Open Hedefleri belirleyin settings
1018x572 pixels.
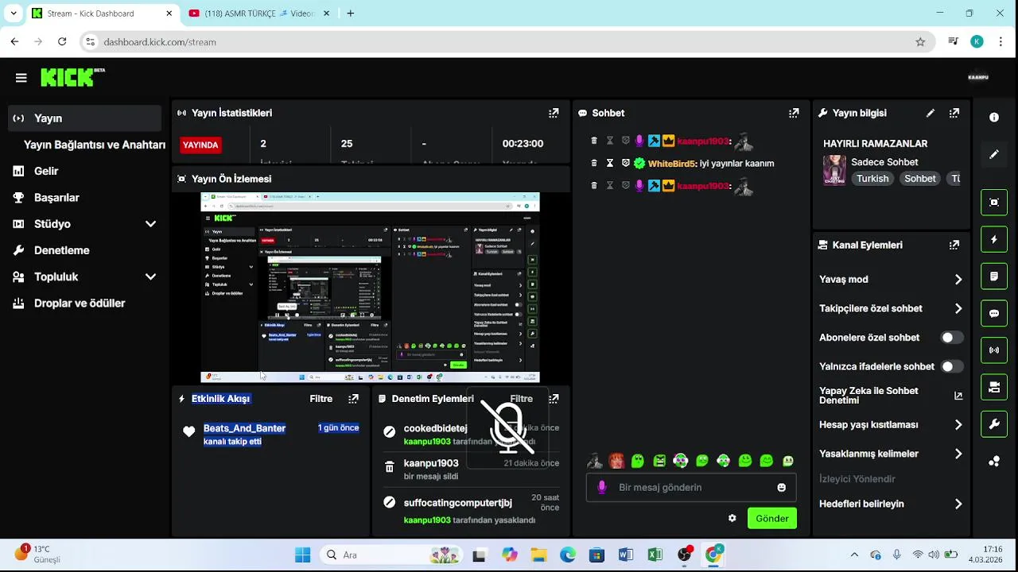tap(891, 504)
